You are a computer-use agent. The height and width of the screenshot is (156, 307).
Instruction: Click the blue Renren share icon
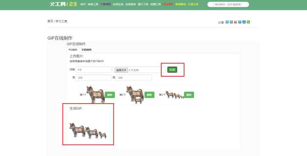(x=244, y=22)
